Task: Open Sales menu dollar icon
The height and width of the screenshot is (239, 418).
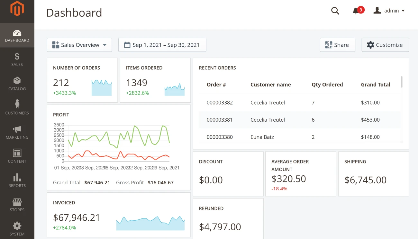Action: tap(17, 57)
